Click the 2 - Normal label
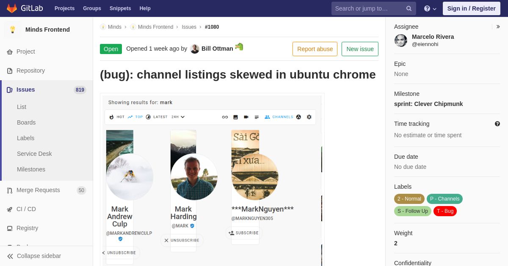 [x=409, y=199]
